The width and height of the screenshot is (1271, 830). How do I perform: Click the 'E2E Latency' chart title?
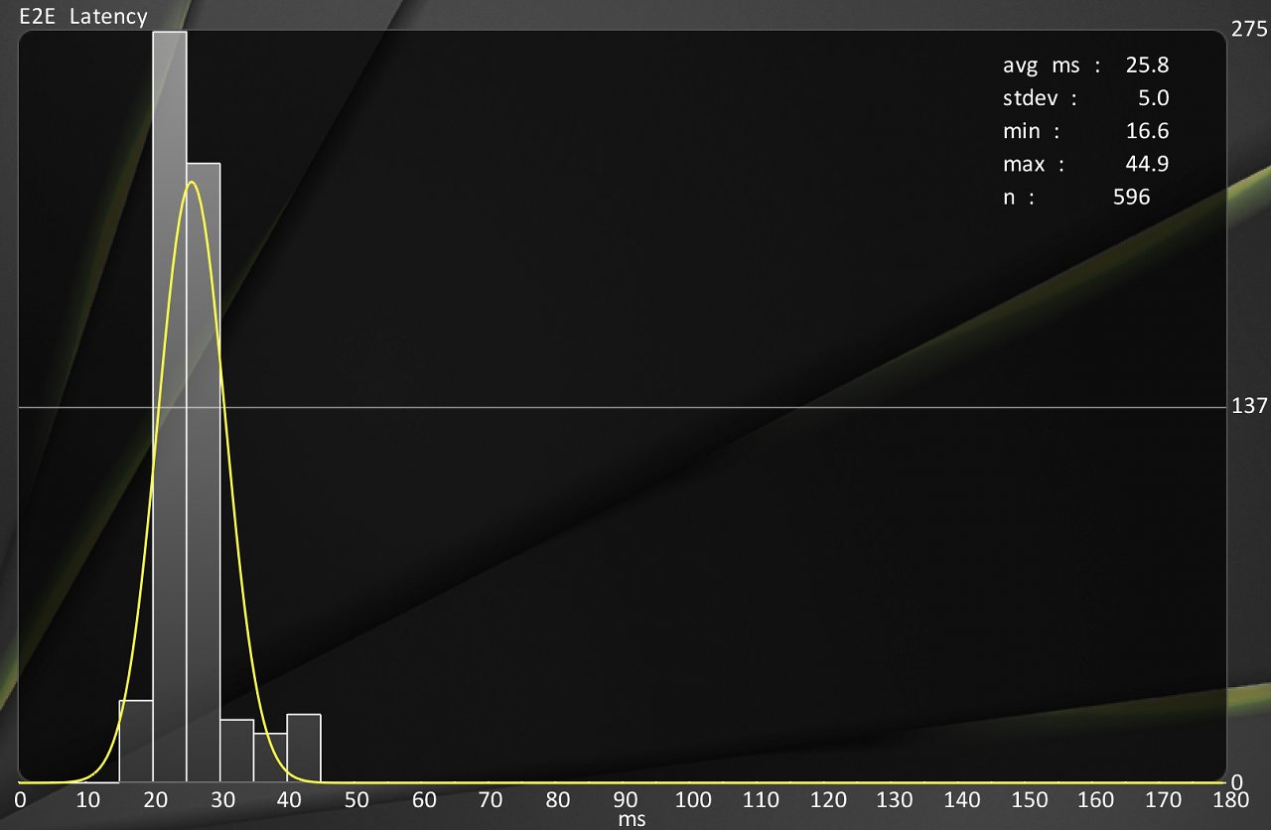coord(83,16)
